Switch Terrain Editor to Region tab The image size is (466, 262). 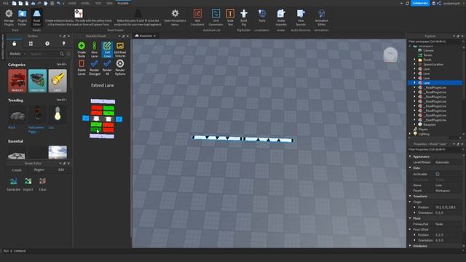39,170
